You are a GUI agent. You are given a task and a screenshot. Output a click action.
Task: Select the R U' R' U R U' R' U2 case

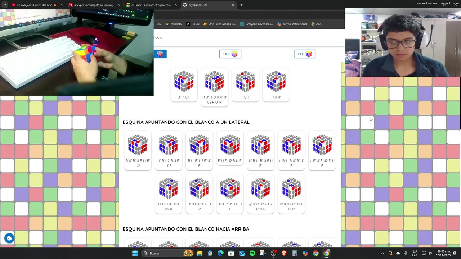pyautogui.click(x=138, y=150)
